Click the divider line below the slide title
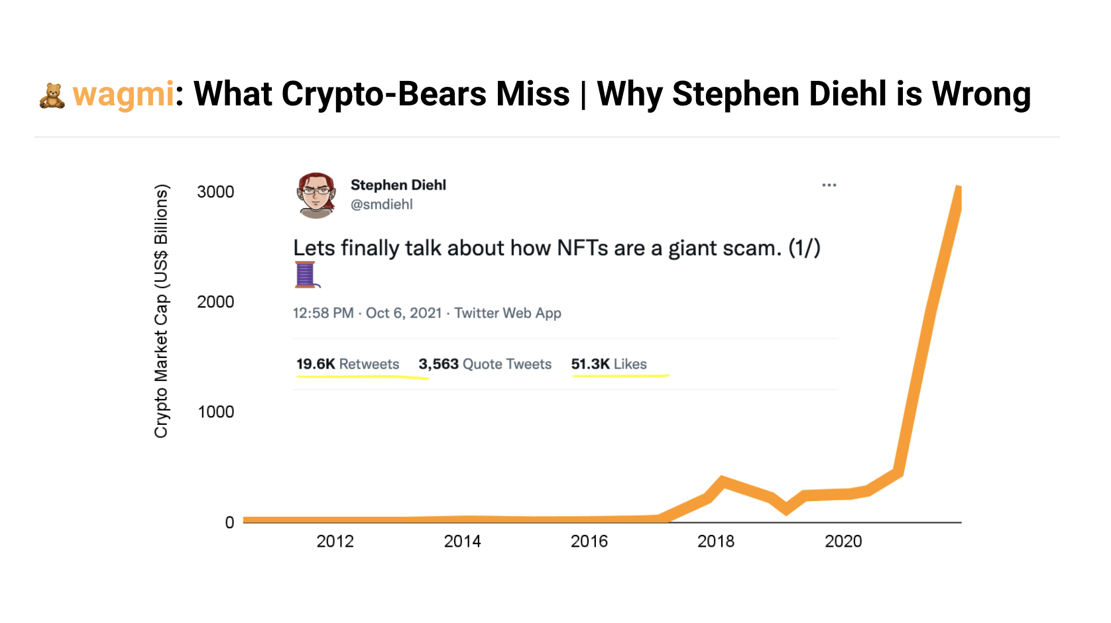The image size is (1111, 623). (x=555, y=136)
